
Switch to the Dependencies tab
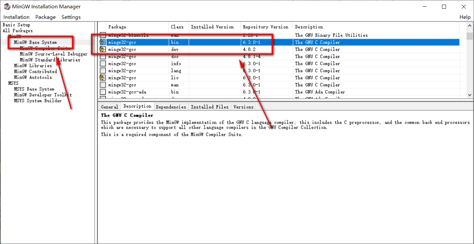[171, 107]
